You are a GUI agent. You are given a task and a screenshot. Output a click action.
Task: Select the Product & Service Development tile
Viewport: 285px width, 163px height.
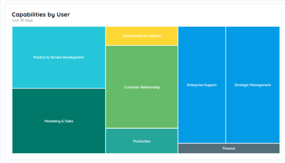click(x=59, y=57)
